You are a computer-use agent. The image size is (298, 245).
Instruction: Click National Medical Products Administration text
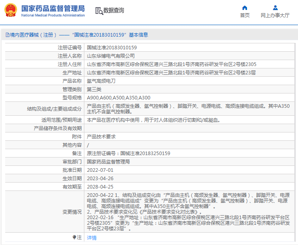click(x=53, y=15)
